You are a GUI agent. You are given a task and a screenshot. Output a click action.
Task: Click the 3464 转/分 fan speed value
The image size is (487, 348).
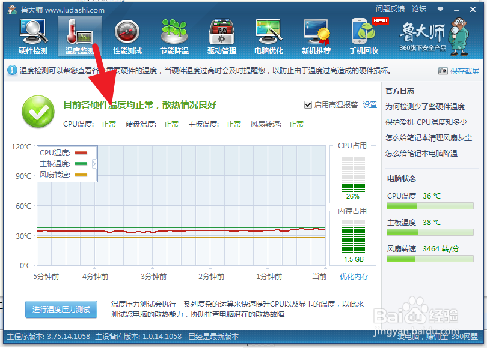(x=441, y=249)
